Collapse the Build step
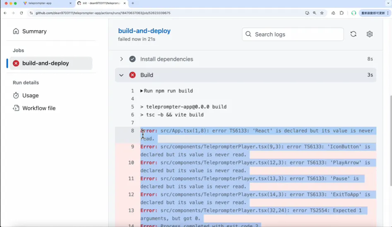 click(121, 75)
